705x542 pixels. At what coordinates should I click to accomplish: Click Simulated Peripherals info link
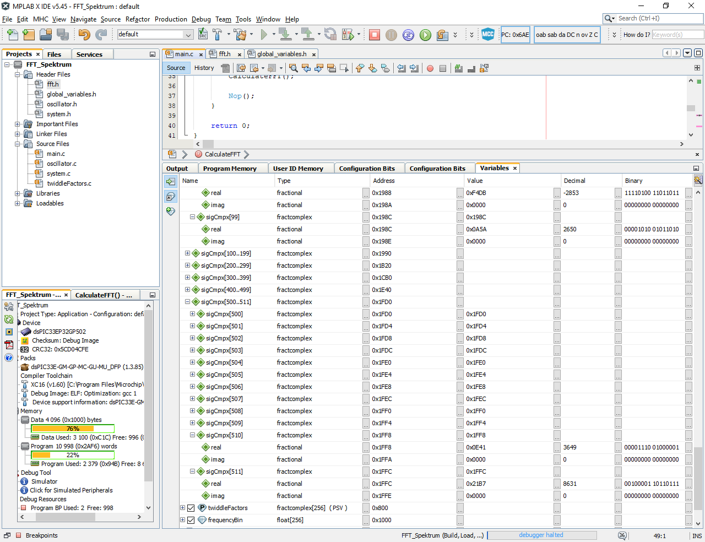pyautogui.click(x=71, y=490)
